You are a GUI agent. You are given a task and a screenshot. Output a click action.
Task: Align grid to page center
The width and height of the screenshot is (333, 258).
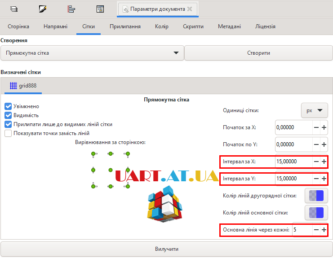pyautogui.click(x=111, y=170)
